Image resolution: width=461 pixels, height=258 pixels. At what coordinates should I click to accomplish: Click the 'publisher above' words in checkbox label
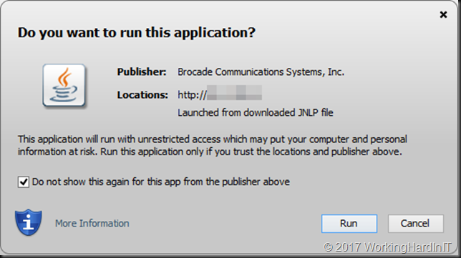(x=256, y=182)
